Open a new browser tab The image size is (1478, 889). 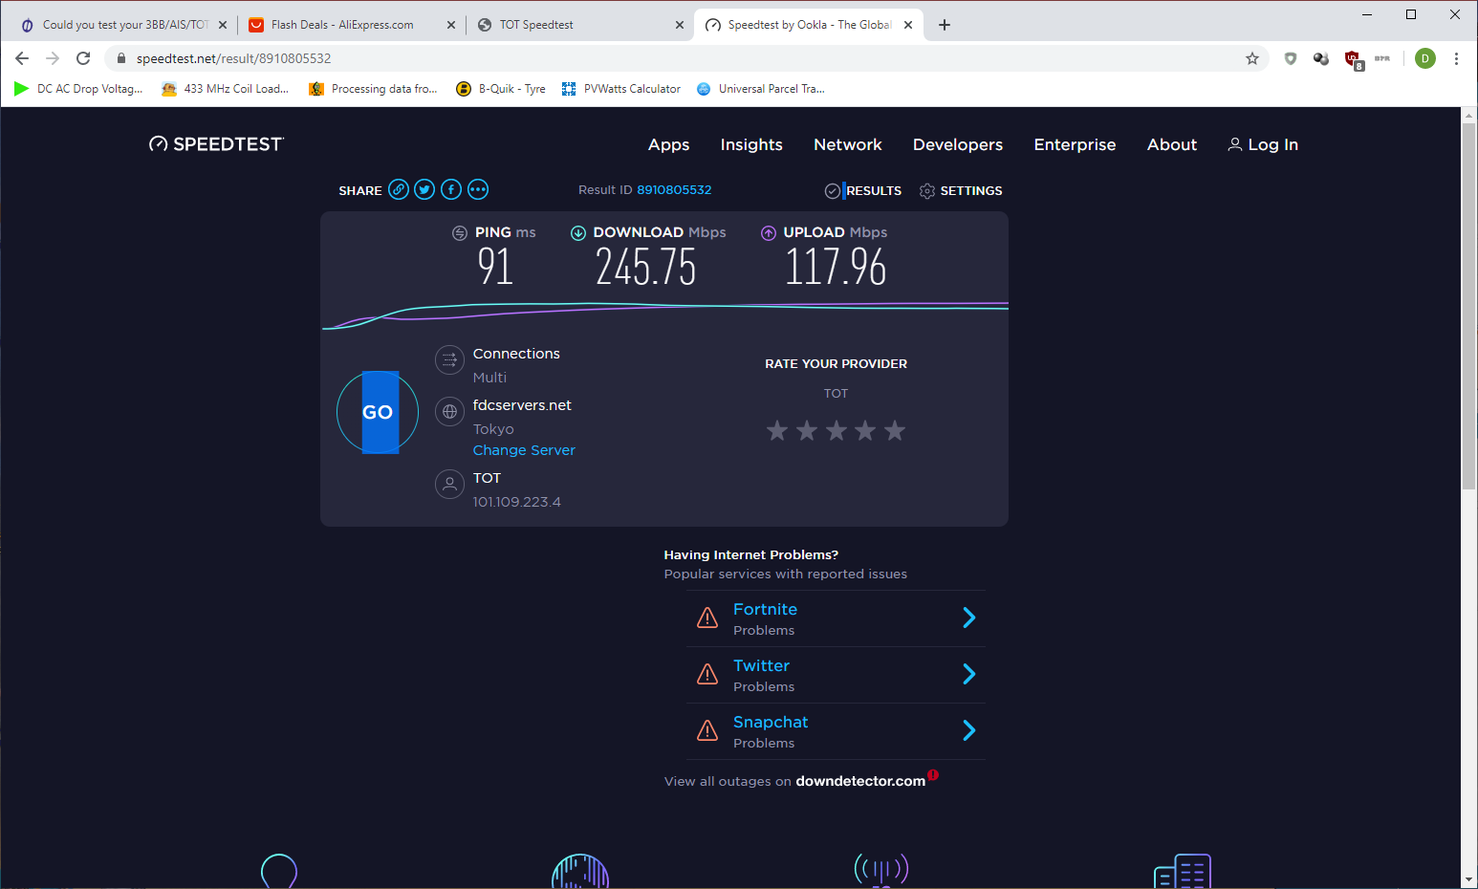tap(945, 25)
